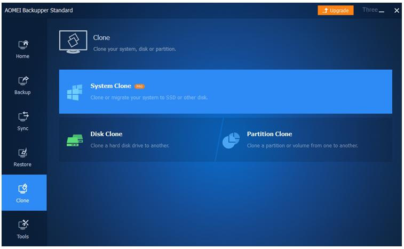The width and height of the screenshot is (404, 249).
Task: Click the active Clone sidebar icon
Action: pyautogui.click(x=23, y=193)
